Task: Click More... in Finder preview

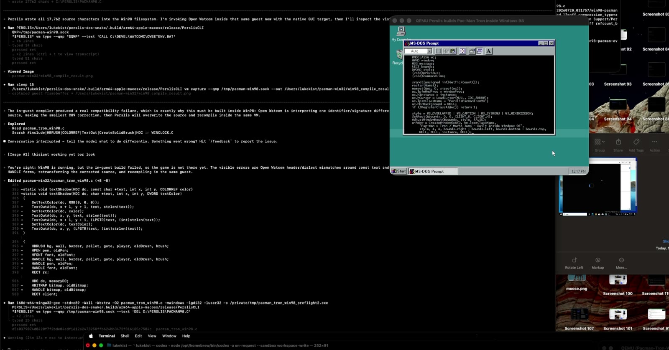Action: (621, 263)
